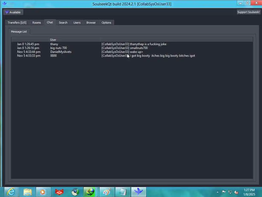
Task: Open the media player taskbar icon
Action: click(x=43, y=192)
